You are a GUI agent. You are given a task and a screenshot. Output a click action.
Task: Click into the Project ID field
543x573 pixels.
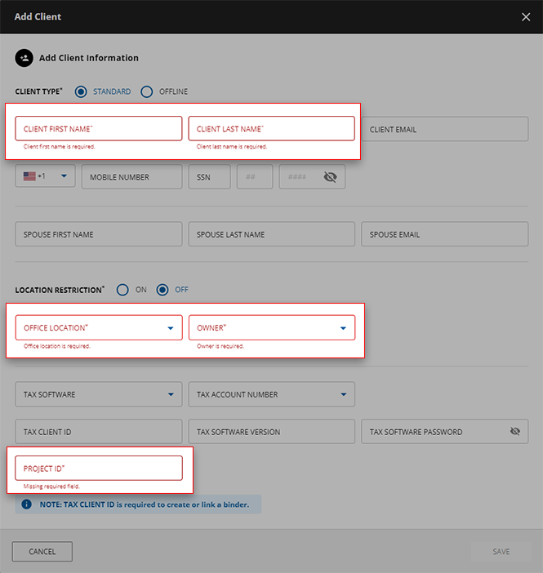[x=98, y=469]
